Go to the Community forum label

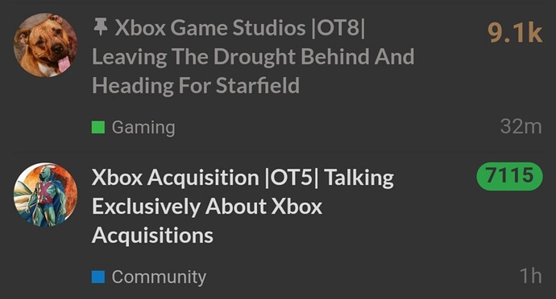(159, 277)
